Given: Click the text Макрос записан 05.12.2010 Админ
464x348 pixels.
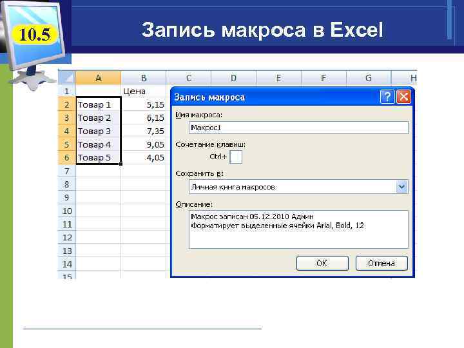Looking at the screenshot, I should pos(252,217).
